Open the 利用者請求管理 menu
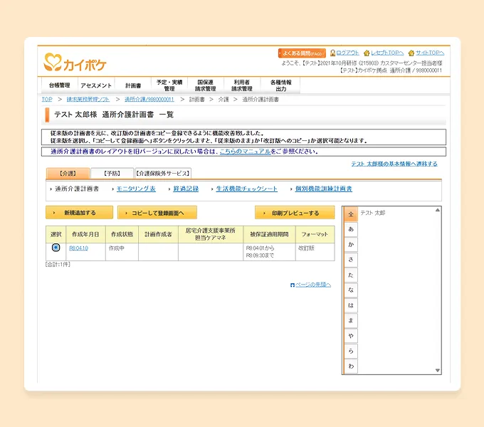The height and width of the screenshot is (427, 484). click(242, 85)
